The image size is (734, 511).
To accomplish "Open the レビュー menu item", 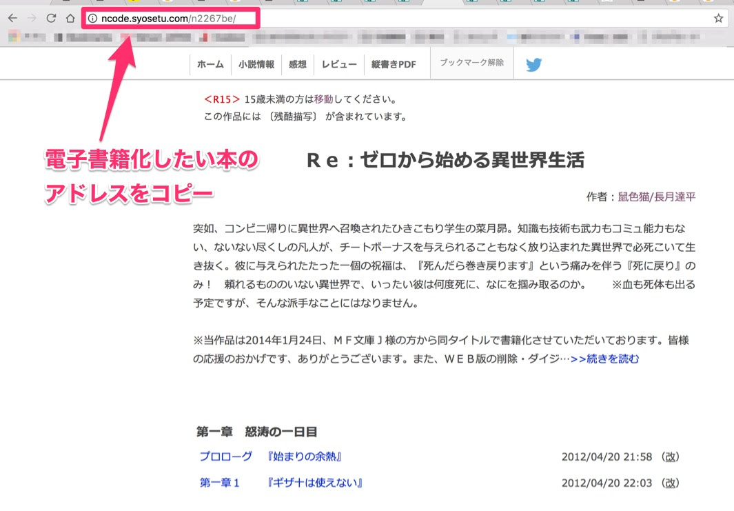I will click(x=339, y=64).
